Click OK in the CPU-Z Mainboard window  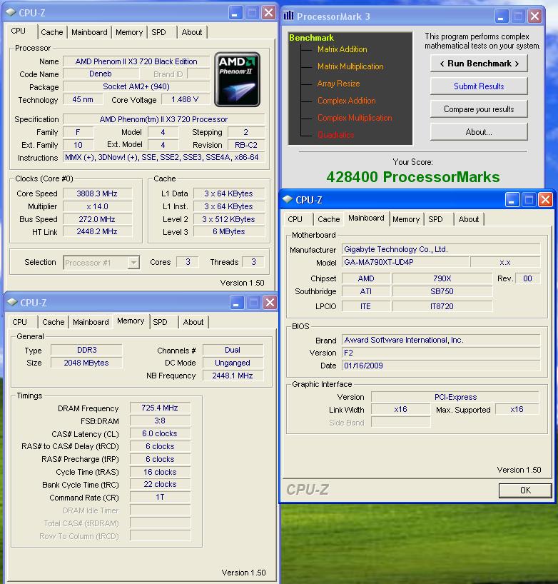(525, 490)
